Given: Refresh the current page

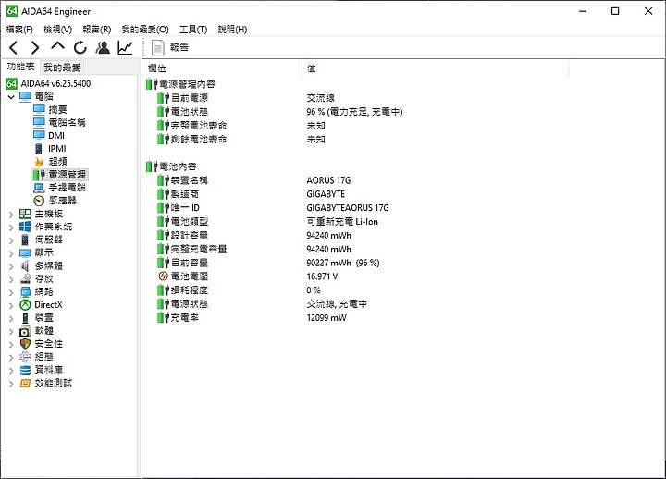Looking at the screenshot, I should (80, 47).
